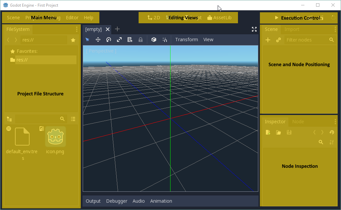Select the [empty] scene tab
The image size is (341, 210).
pos(93,29)
